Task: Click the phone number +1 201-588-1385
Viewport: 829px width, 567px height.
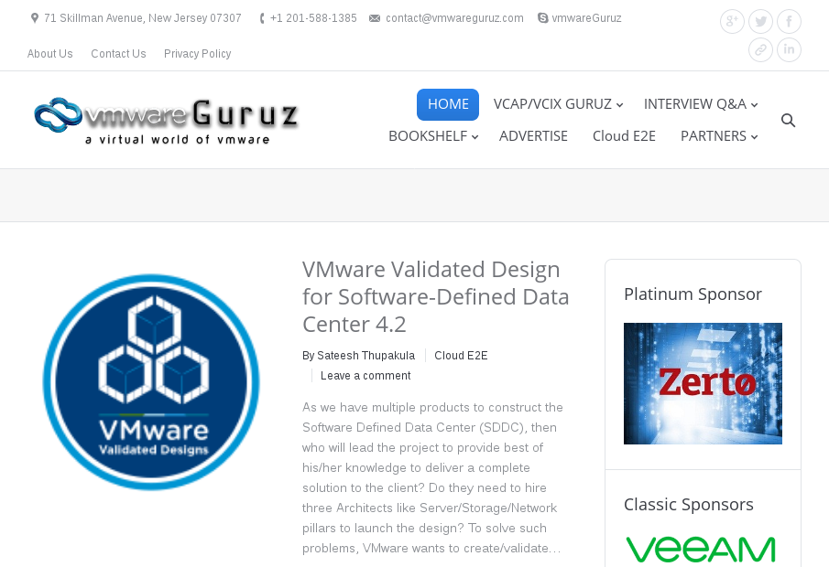Action: [313, 18]
